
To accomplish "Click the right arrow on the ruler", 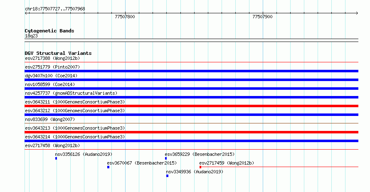I will coord(357,13).
